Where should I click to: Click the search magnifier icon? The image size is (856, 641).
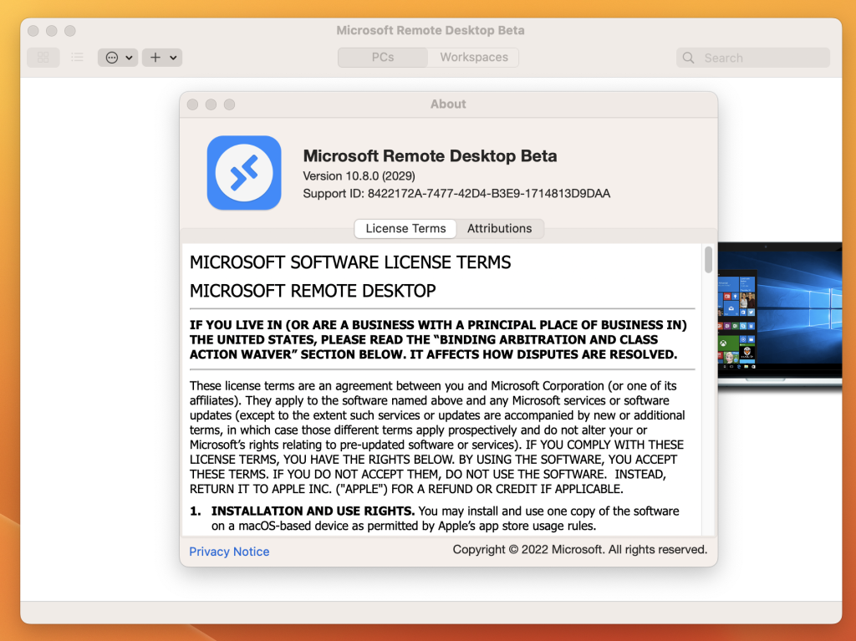(689, 58)
